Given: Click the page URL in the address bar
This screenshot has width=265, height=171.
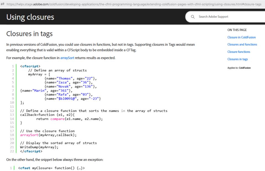Looking at the screenshot, I should coord(132,4).
